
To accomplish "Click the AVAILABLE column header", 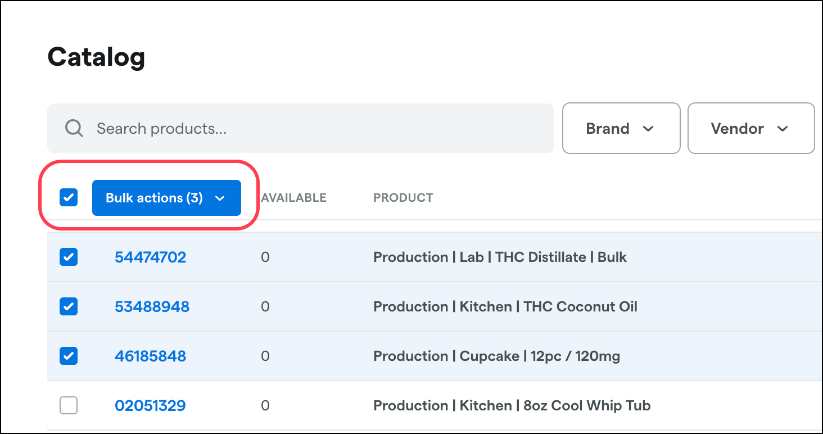I will [x=293, y=197].
